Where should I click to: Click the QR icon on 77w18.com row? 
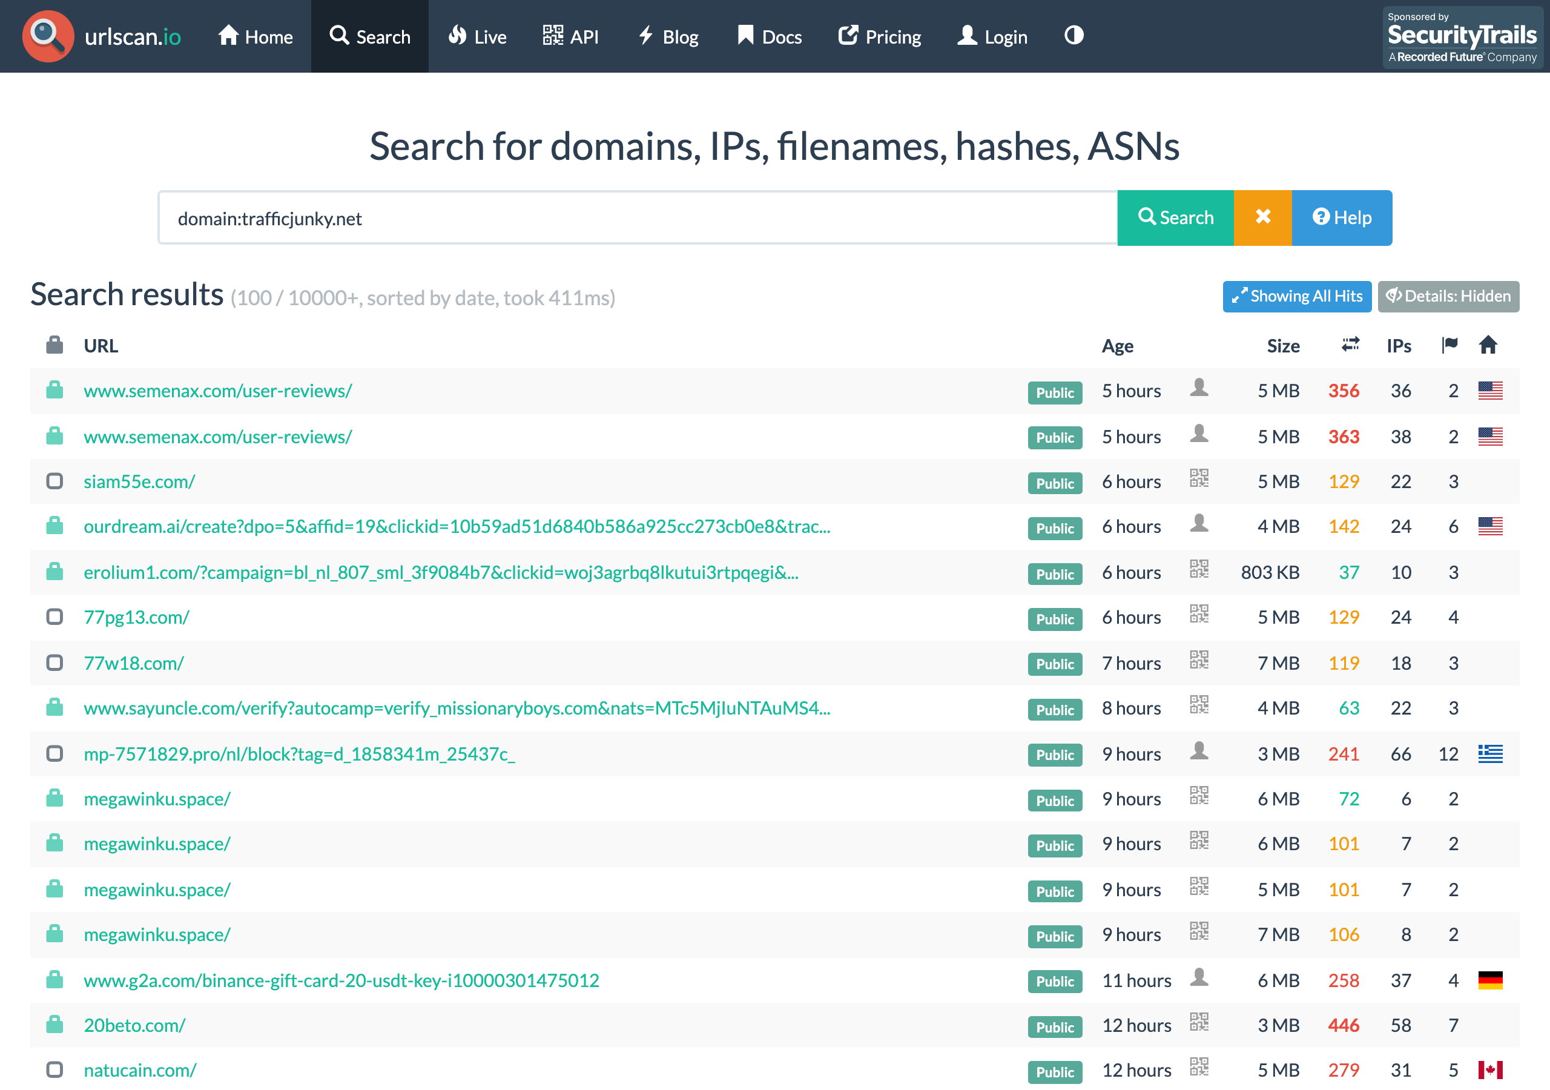(x=1199, y=660)
